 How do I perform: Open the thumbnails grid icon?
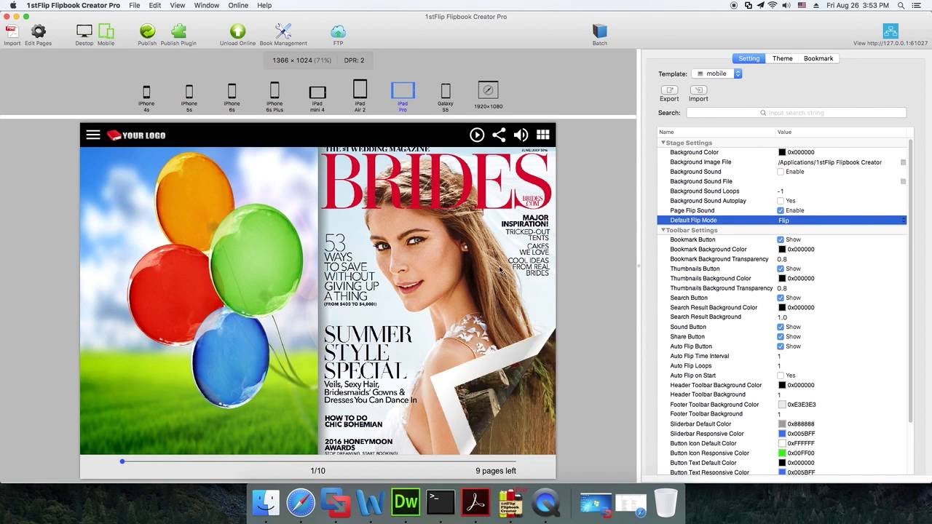point(542,135)
